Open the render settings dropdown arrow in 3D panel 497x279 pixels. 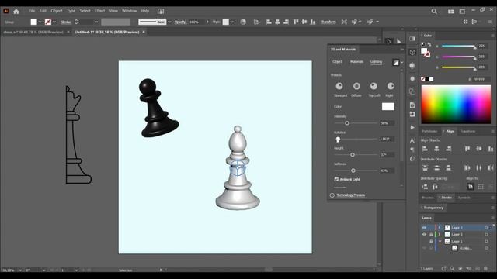[402, 63]
